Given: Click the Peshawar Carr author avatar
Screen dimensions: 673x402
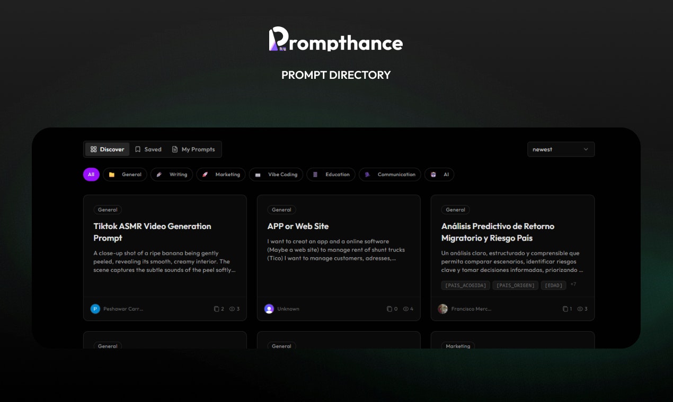Looking at the screenshot, I should [95, 309].
